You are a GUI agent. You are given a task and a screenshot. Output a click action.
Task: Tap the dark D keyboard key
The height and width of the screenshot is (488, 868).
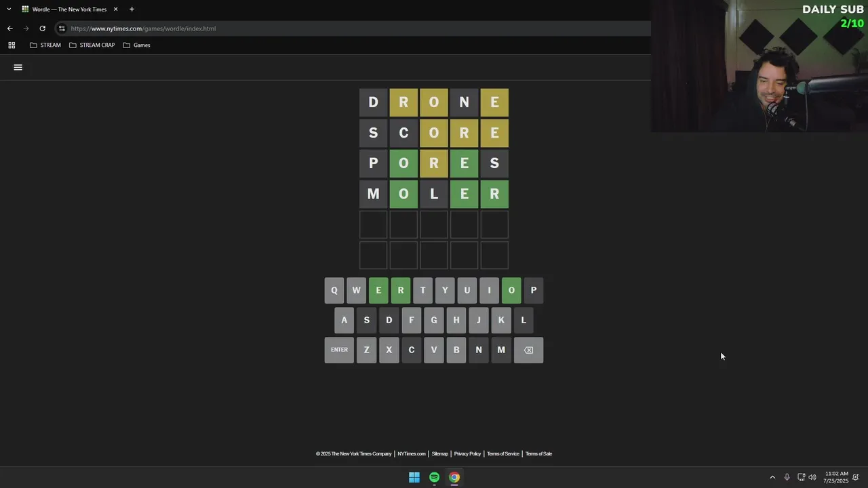[389, 320]
